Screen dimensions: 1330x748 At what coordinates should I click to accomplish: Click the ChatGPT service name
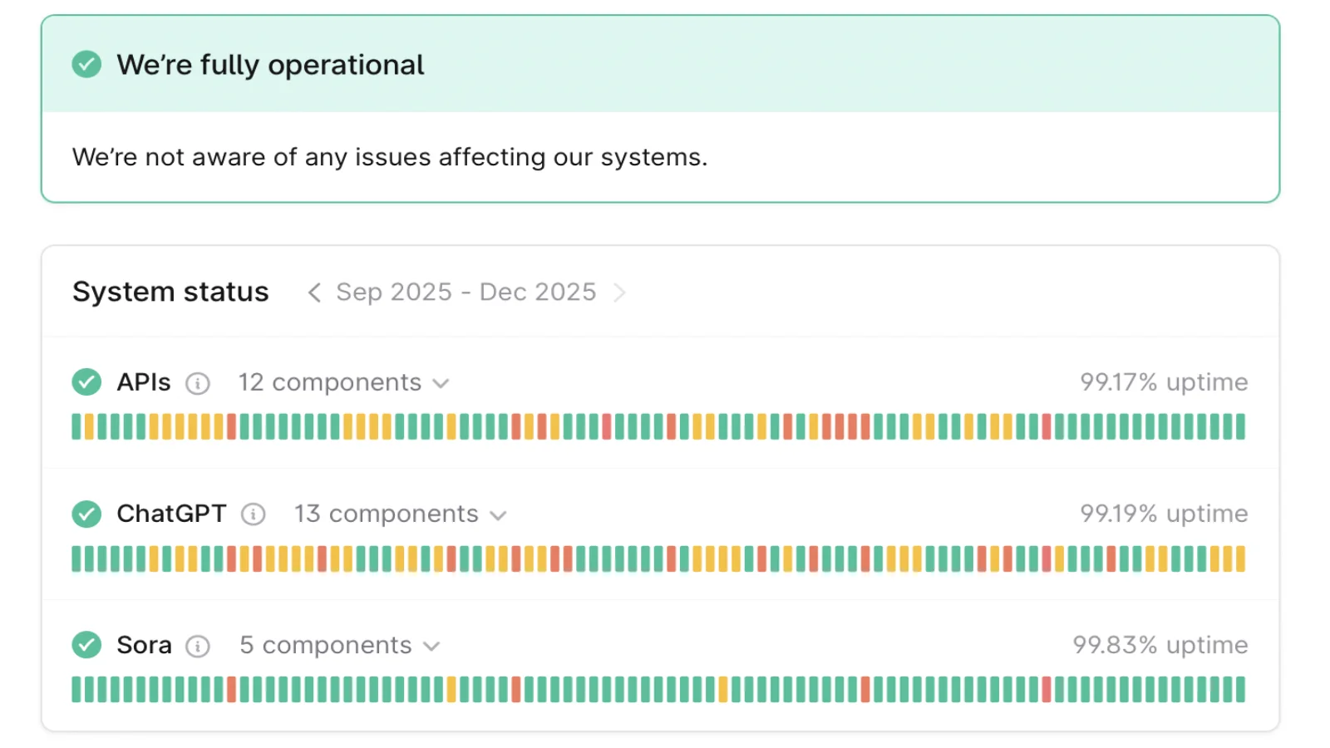pos(170,514)
